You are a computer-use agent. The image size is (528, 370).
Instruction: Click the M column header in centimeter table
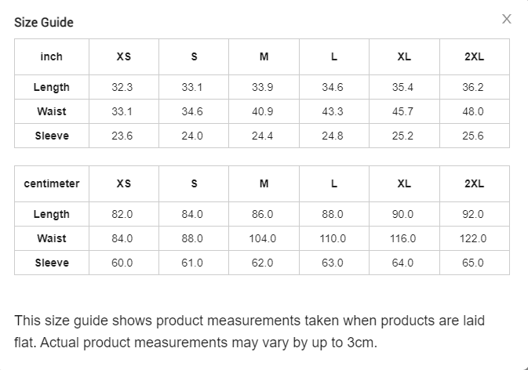pyautogui.click(x=264, y=184)
